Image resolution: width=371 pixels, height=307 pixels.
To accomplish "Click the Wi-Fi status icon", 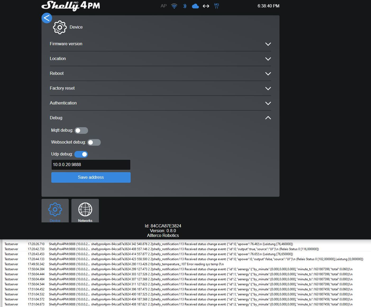I will (174, 6).
